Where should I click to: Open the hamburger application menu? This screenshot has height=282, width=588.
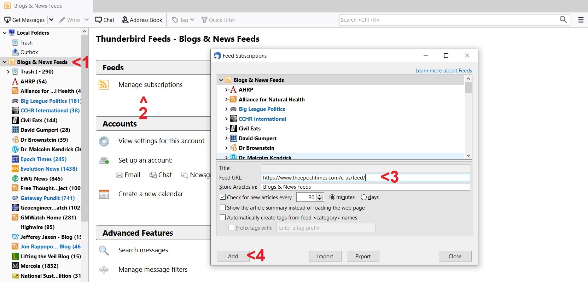(581, 20)
